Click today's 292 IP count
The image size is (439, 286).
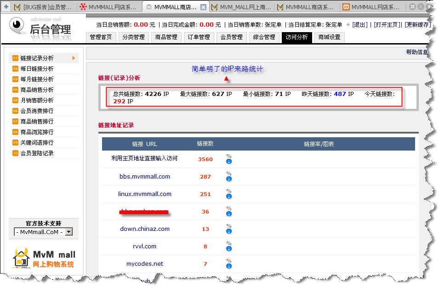click(x=119, y=101)
